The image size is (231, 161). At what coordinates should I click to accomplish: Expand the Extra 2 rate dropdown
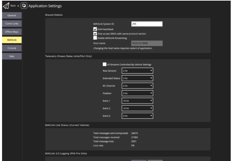137,108
